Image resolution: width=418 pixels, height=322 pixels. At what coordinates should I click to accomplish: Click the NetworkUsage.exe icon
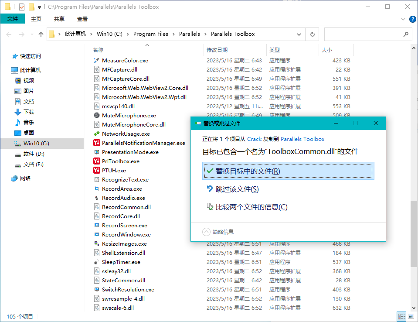tap(96, 134)
